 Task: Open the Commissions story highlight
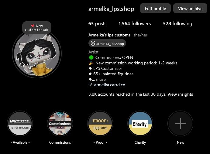pyautogui.click(x=60, y=123)
